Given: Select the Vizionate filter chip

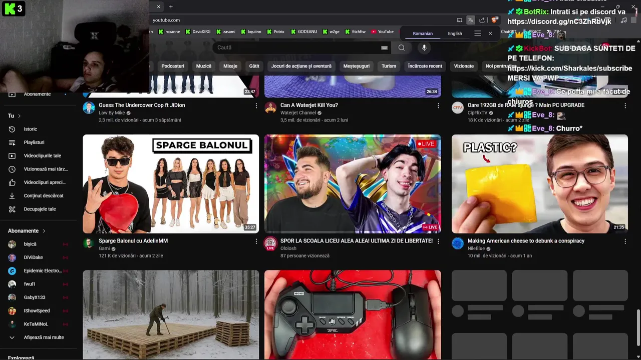Looking at the screenshot, I should tap(464, 66).
